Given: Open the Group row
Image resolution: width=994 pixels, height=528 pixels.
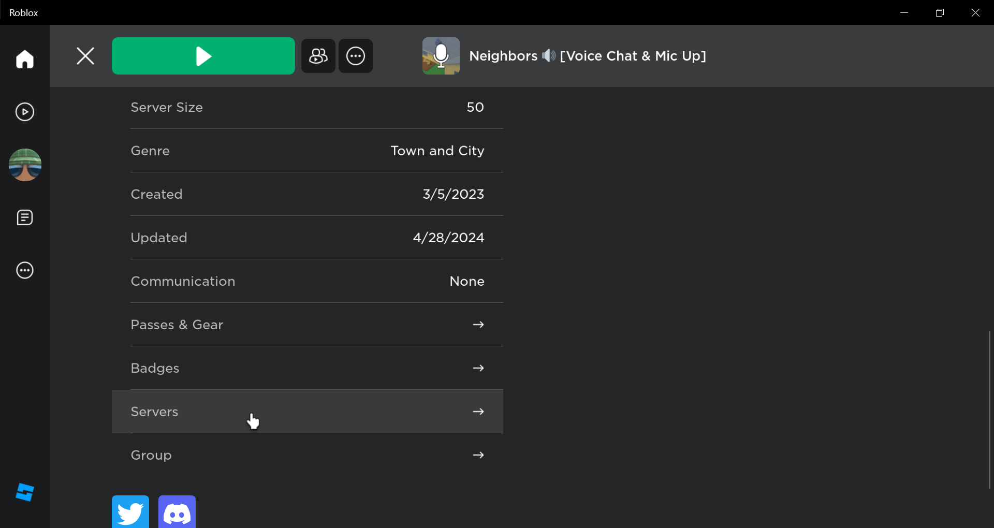Looking at the screenshot, I should (x=308, y=455).
